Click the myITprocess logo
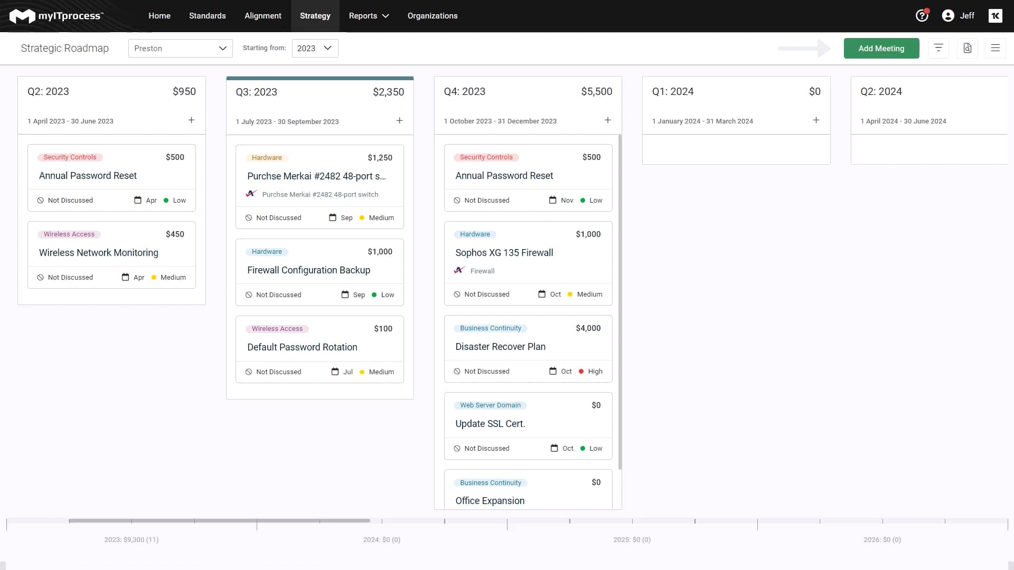 (x=56, y=16)
